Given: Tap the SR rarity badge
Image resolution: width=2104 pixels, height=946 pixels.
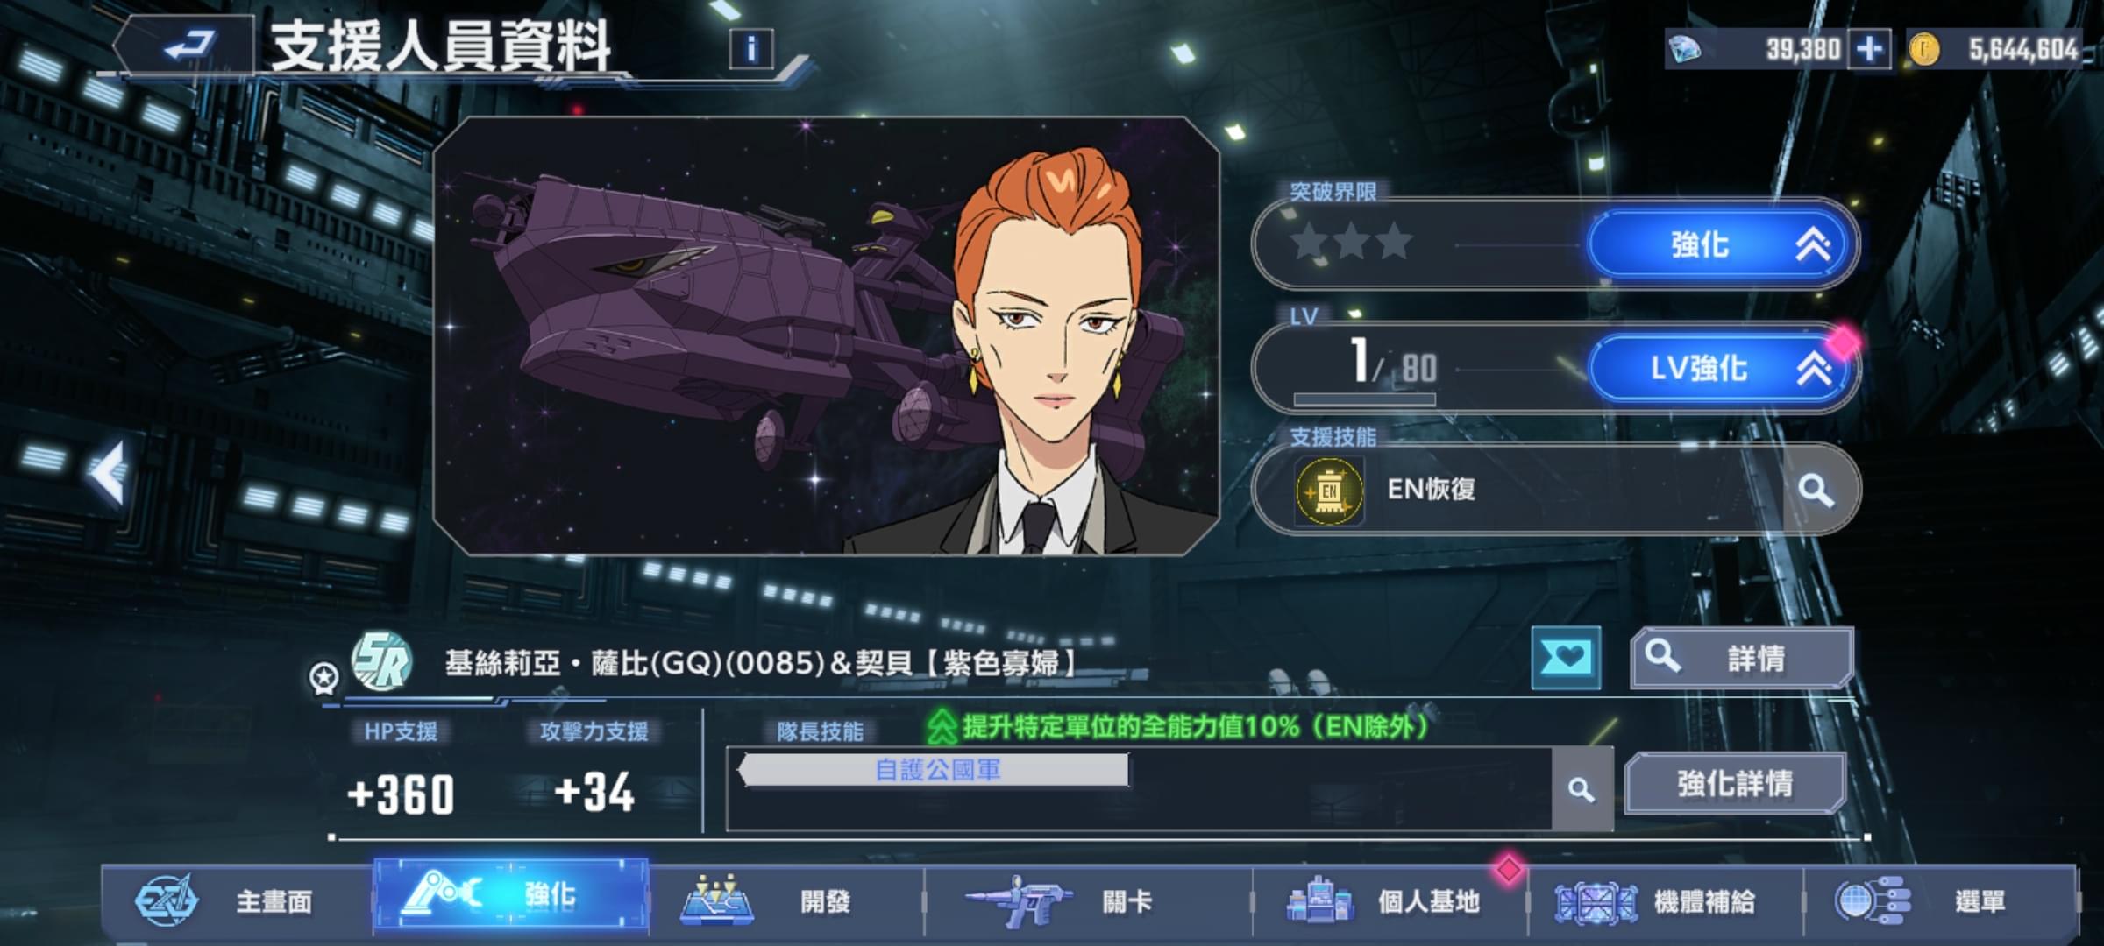Looking at the screenshot, I should pyautogui.click(x=381, y=662).
